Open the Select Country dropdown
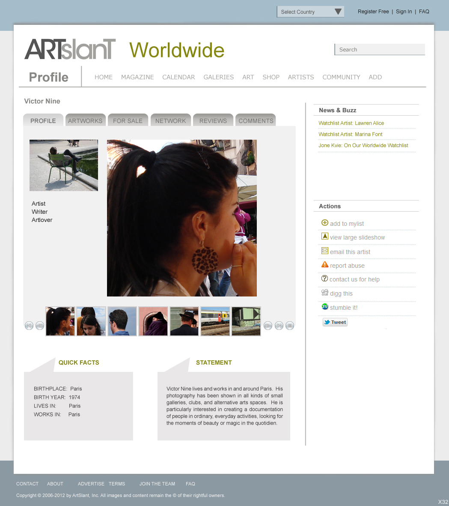Viewport: 449px width, 506px height. [x=310, y=12]
